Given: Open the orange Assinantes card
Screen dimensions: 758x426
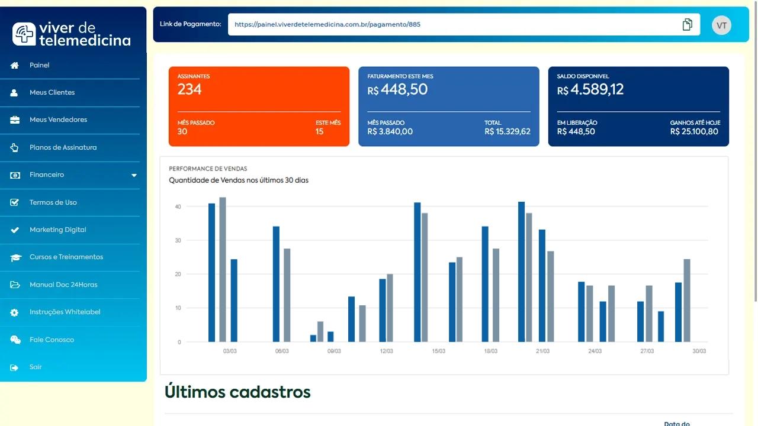Looking at the screenshot, I should click(x=259, y=106).
